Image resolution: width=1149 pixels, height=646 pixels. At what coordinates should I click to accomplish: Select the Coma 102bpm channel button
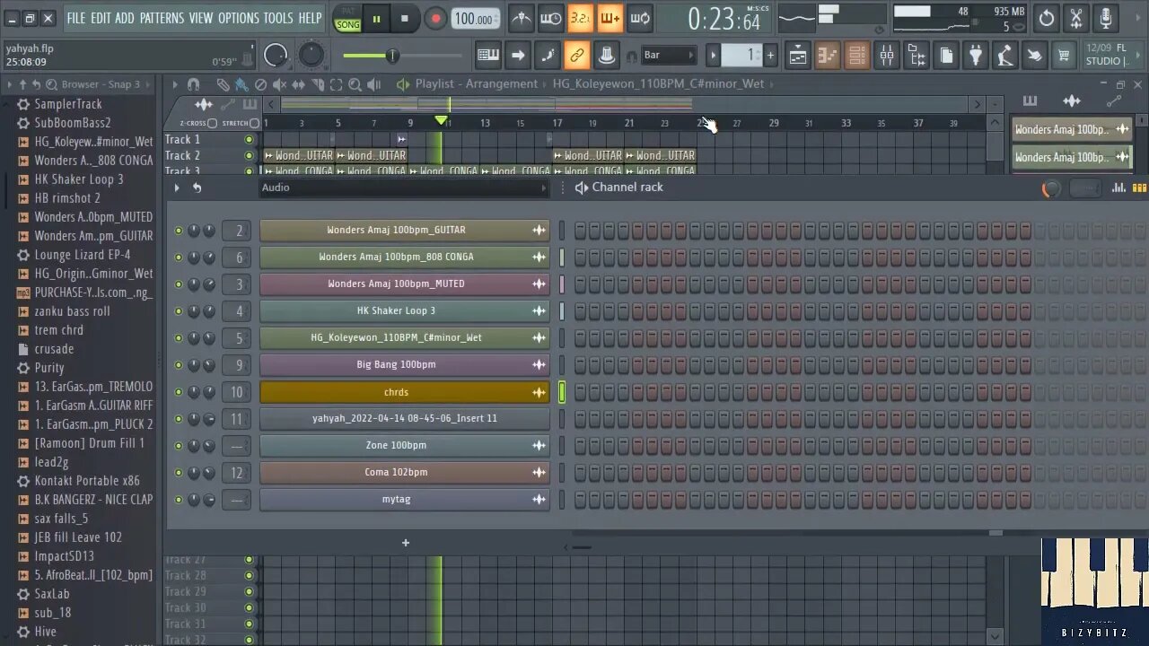[396, 472]
